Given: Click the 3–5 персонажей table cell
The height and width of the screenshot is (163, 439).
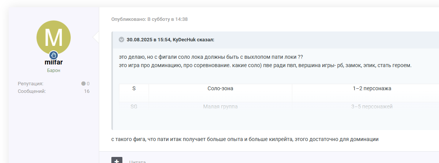Looking at the screenshot, I should click(372, 107).
